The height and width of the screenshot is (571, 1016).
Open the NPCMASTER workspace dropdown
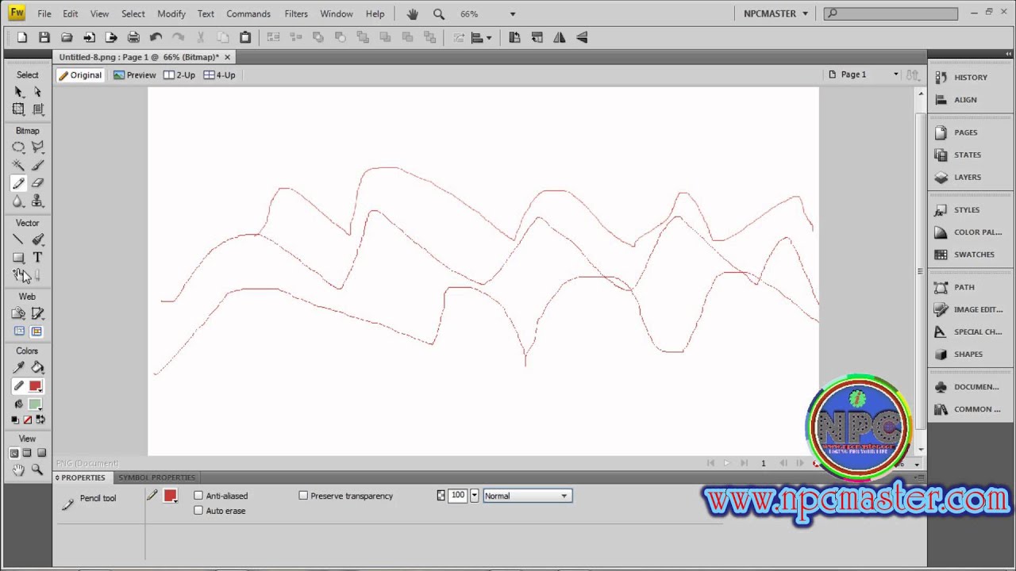point(776,13)
